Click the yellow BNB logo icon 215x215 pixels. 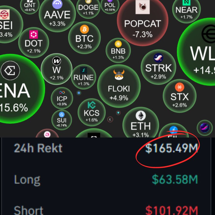coord(118,44)
